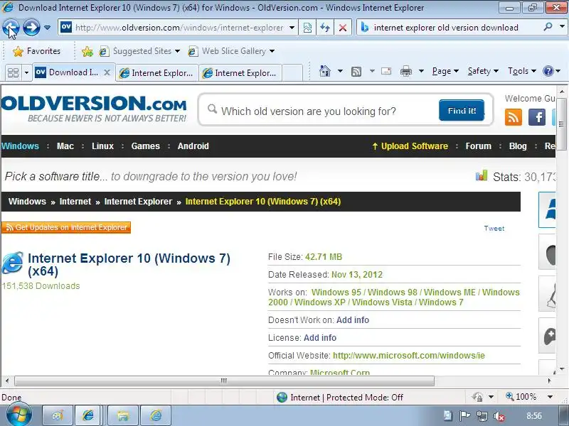Open Internet Explorer taskbar icon next to Start
This screenshot has height=426, width=569.
click(x=87, y=415)
